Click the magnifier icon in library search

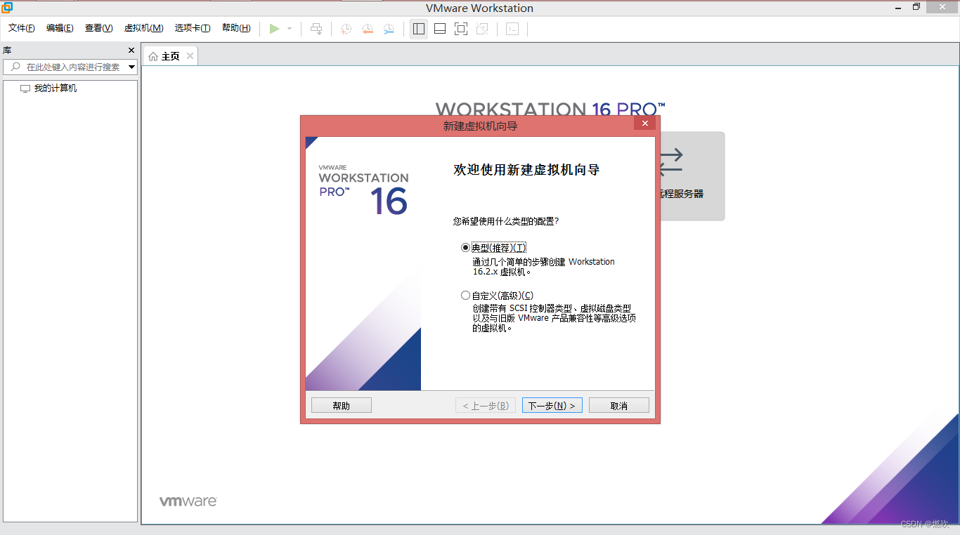pos(15,67)
